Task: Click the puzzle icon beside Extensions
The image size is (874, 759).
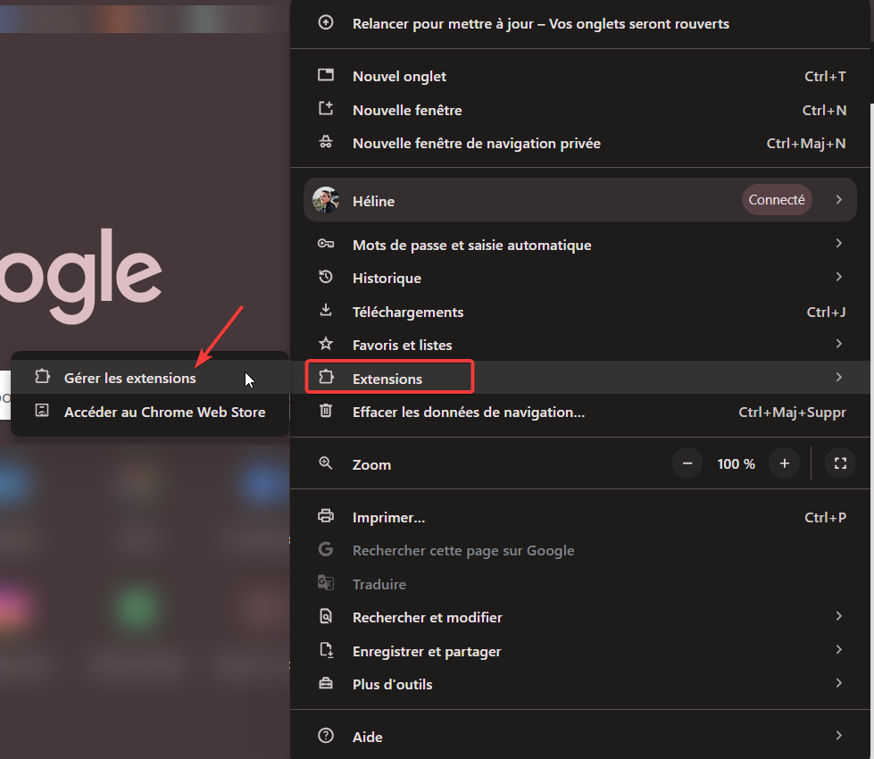Action: click(x=326, y=377)
